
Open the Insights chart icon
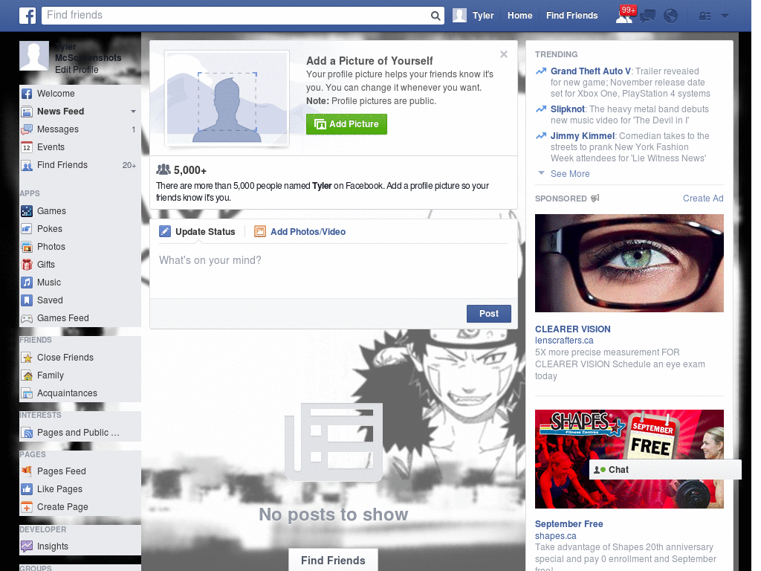[27, 546]
